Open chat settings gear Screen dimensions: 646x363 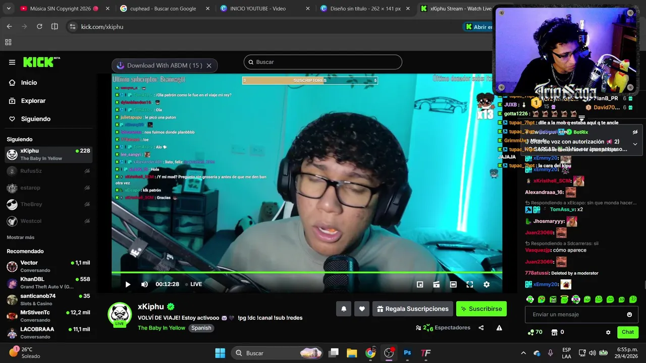pos(608,332)
